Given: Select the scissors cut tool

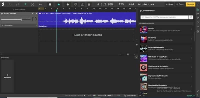Looking at the screenshot, I should [33, 4].
